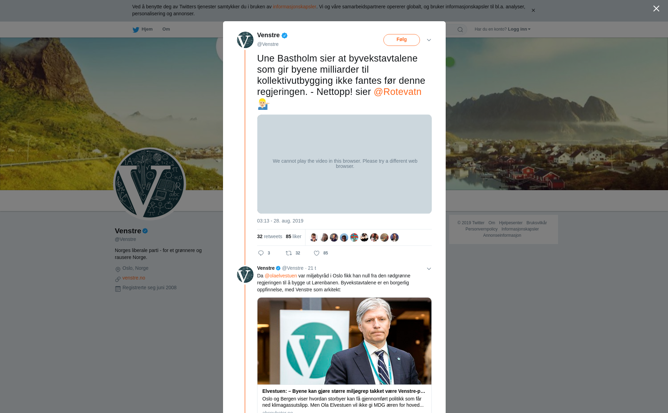668x413 pixels.
Task: Open the Logg inn dropdown
Action: click(x=519, y=29)
